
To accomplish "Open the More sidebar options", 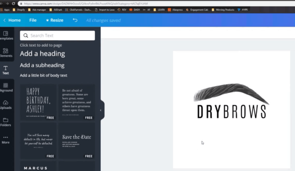I will (x=6, y=139).
